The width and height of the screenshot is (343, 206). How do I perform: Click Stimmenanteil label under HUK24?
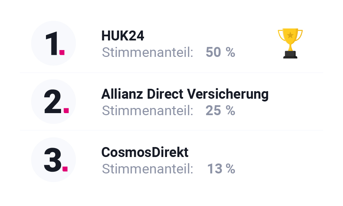[147, 52]
